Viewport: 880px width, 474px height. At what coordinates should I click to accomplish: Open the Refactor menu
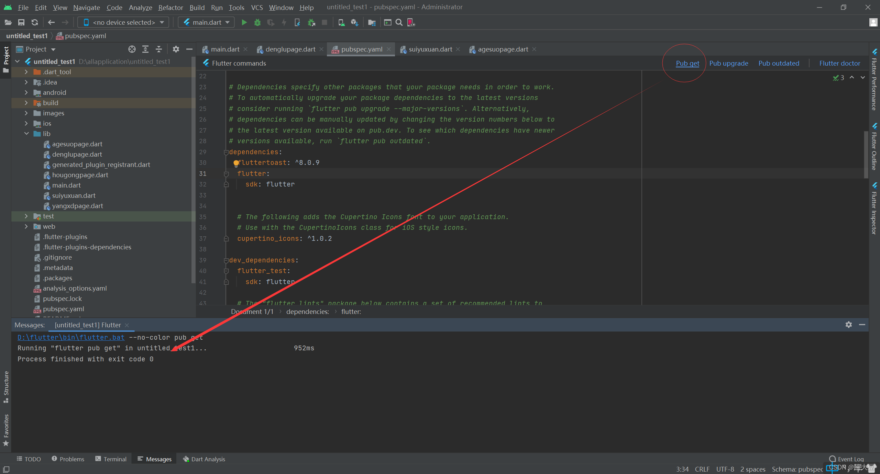(x=170, y=7)
